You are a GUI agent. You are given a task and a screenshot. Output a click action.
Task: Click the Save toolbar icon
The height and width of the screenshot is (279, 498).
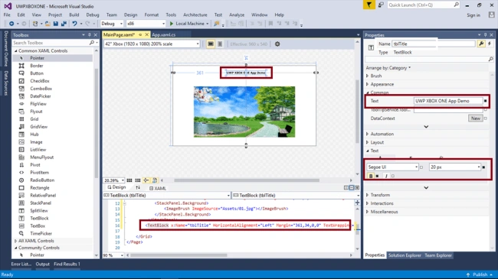(x=56, y=24)
